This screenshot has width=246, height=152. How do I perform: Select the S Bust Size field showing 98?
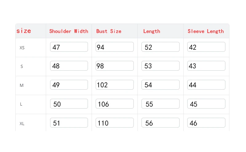(x=114, y=66)
